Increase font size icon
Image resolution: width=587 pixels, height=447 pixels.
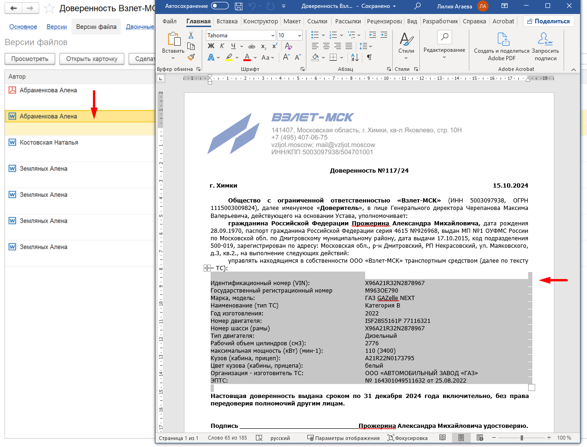[286, 57]
